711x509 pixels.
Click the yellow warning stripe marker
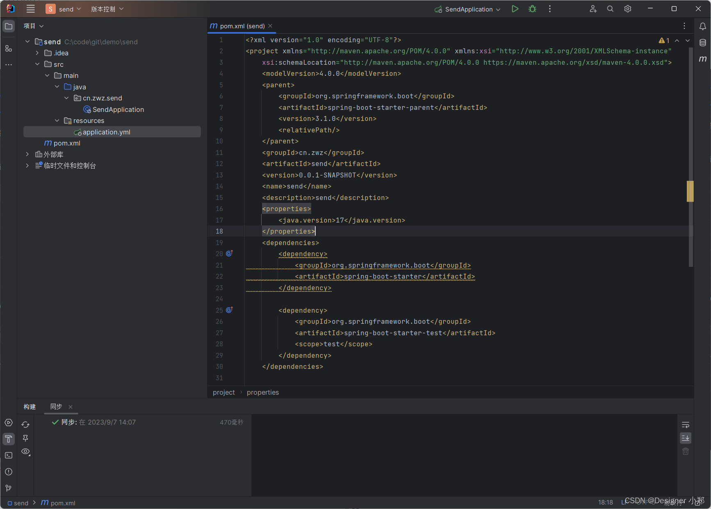690,191
